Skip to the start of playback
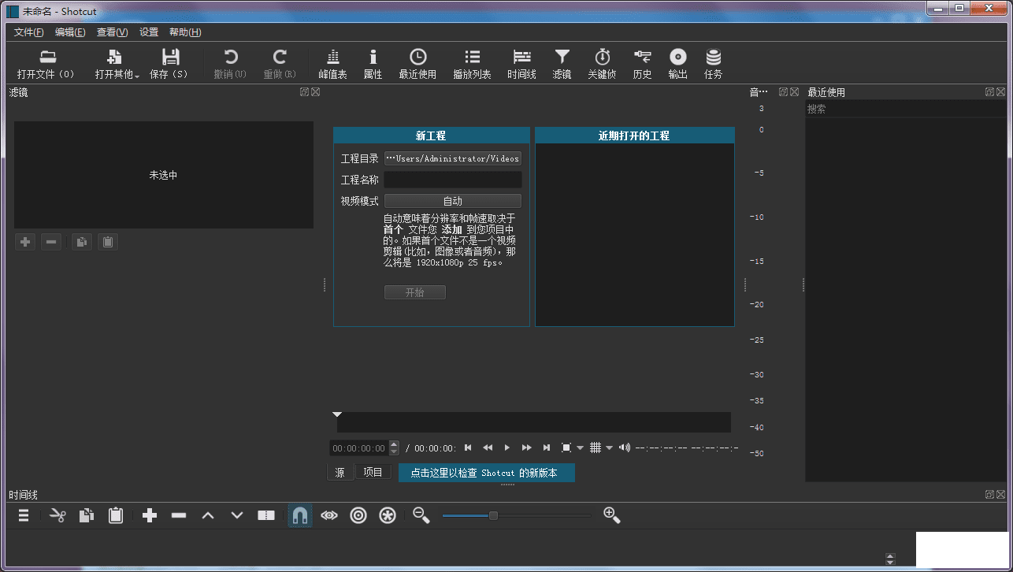 468,448
